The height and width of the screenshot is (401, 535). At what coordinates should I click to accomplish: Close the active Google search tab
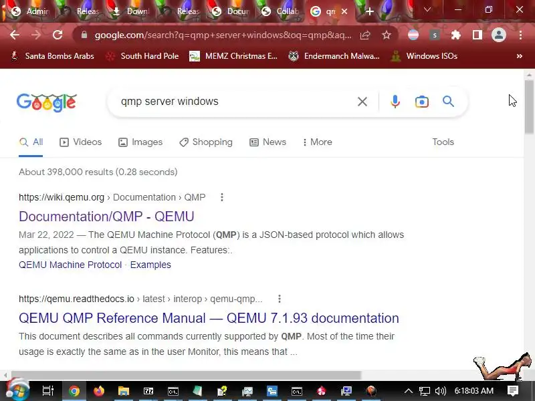click(344, 11)
